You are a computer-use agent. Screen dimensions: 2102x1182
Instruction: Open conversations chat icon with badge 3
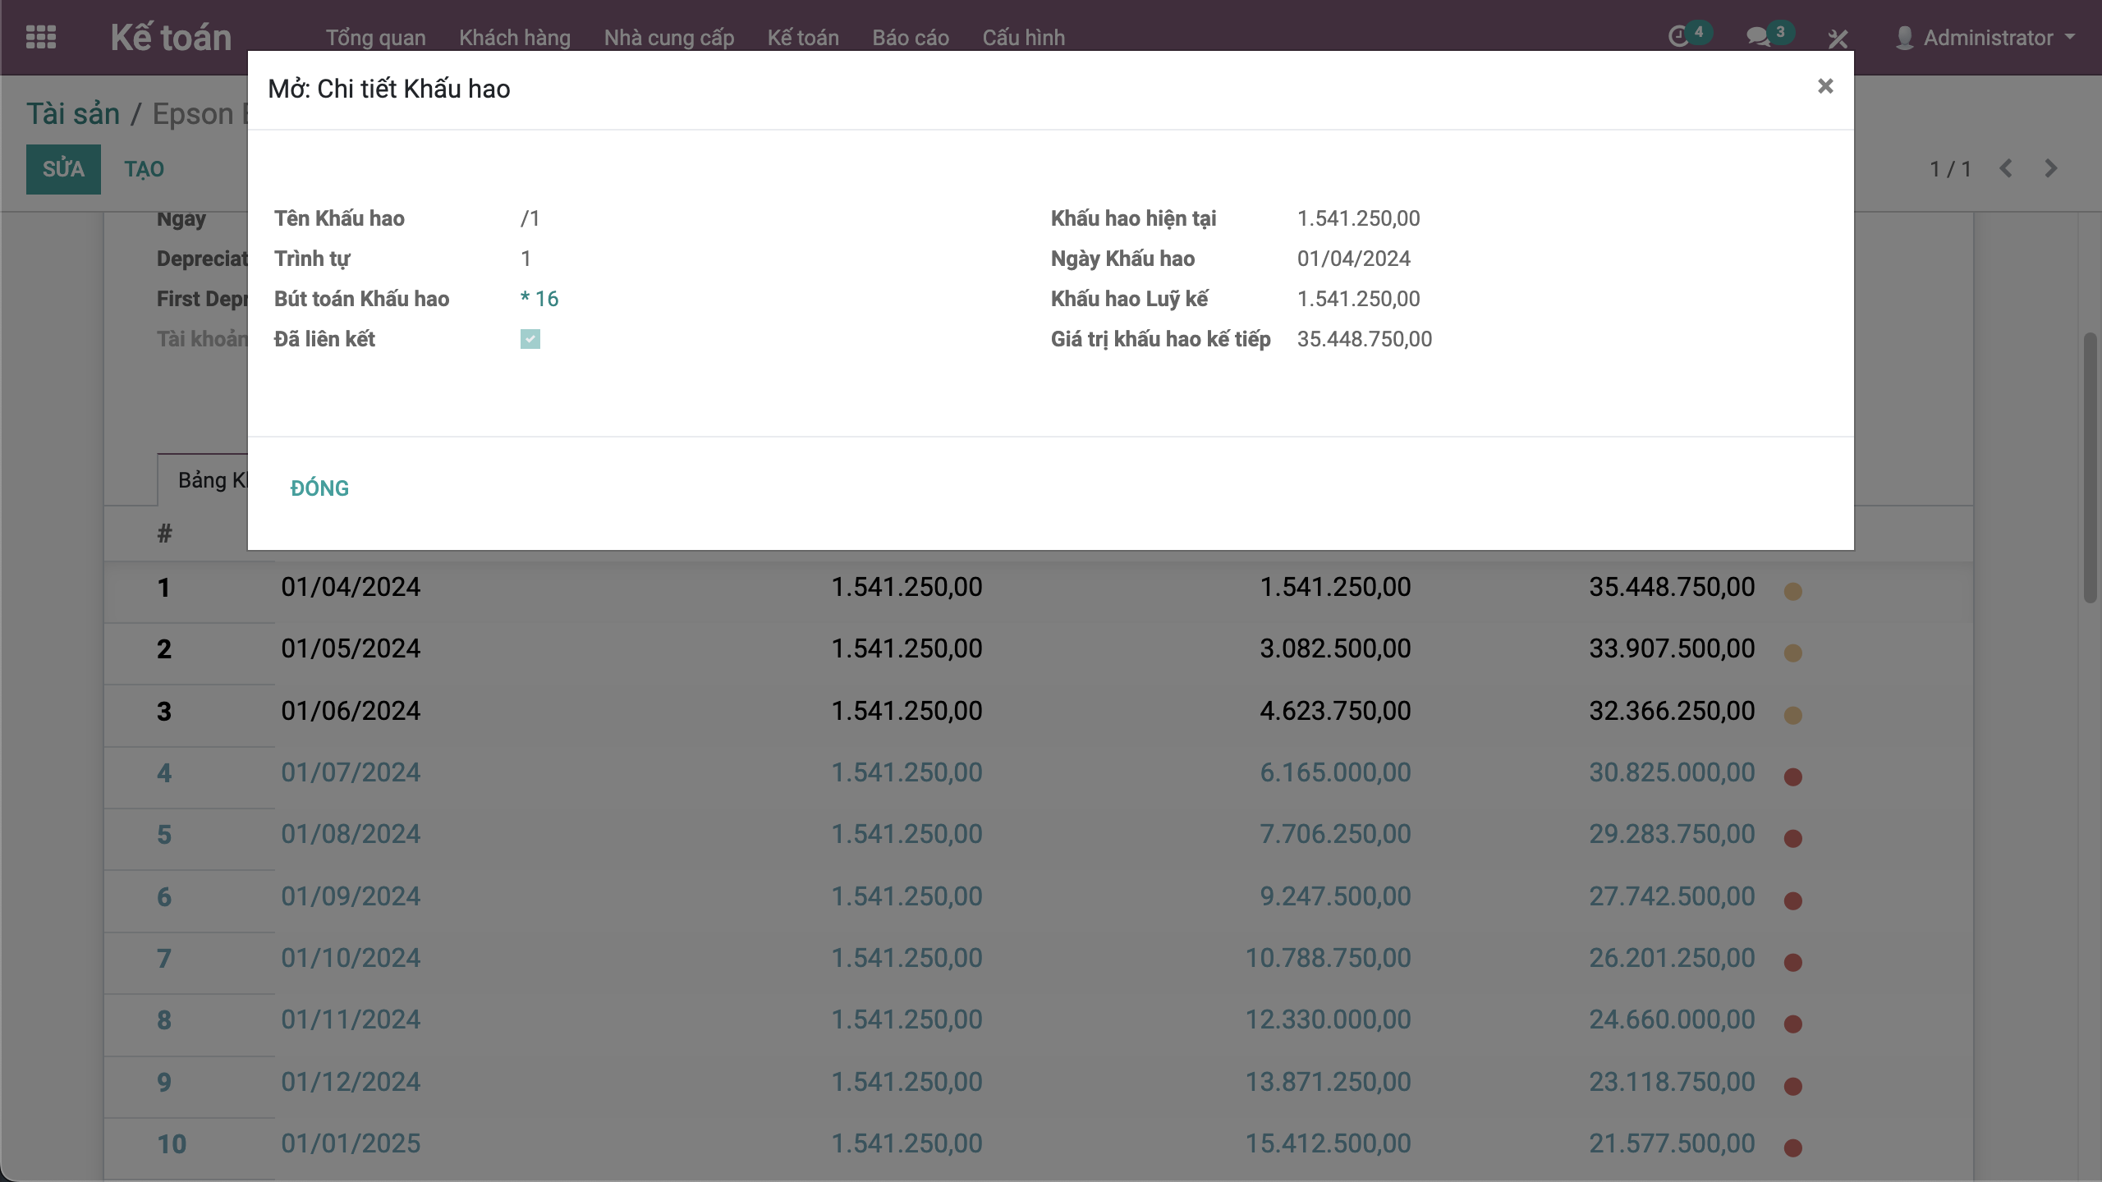pyautogui.click(x=1758, y=37)
